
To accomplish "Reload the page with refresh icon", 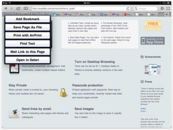I will 128,9.
